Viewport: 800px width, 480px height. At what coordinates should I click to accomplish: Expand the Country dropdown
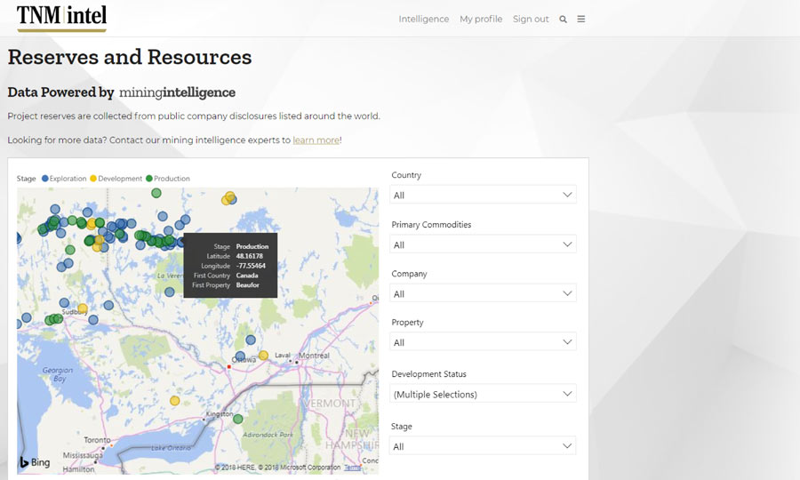(x=483, y=195)
